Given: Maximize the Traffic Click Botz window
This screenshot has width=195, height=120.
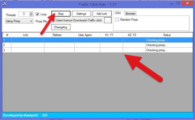Looking at the screenshot, I should pyautogui.click(x=178, y=3).
